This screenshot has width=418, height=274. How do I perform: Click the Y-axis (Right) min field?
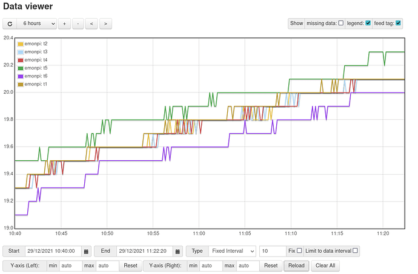pos(211,266)
